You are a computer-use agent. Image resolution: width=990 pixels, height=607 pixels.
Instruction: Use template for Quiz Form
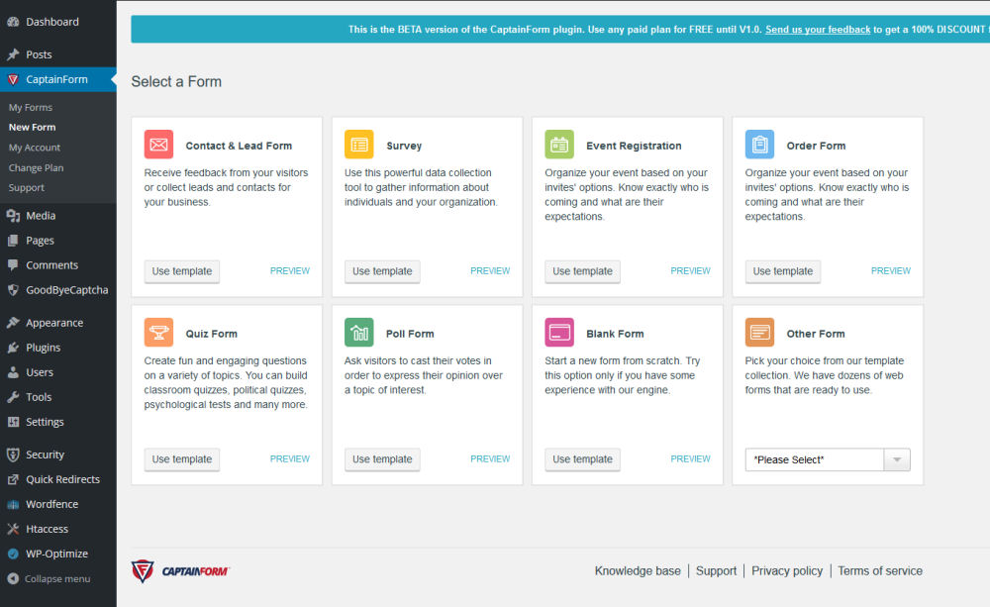[182, 459]
